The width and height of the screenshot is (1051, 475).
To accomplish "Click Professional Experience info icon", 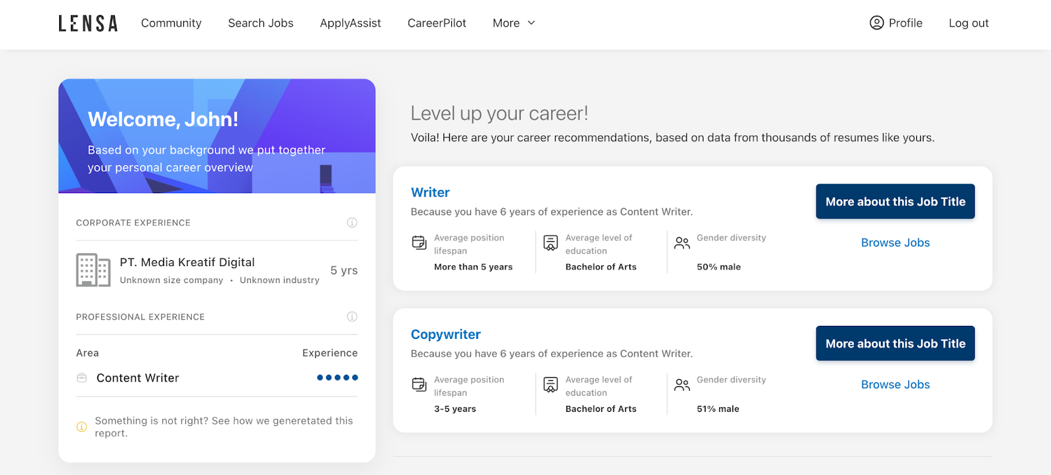I will [x=352, y=317].
